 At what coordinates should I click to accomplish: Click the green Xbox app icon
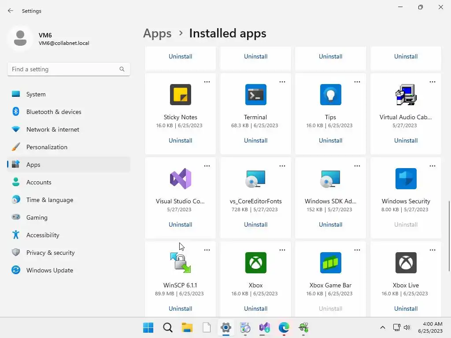click(x=256, y=263)
